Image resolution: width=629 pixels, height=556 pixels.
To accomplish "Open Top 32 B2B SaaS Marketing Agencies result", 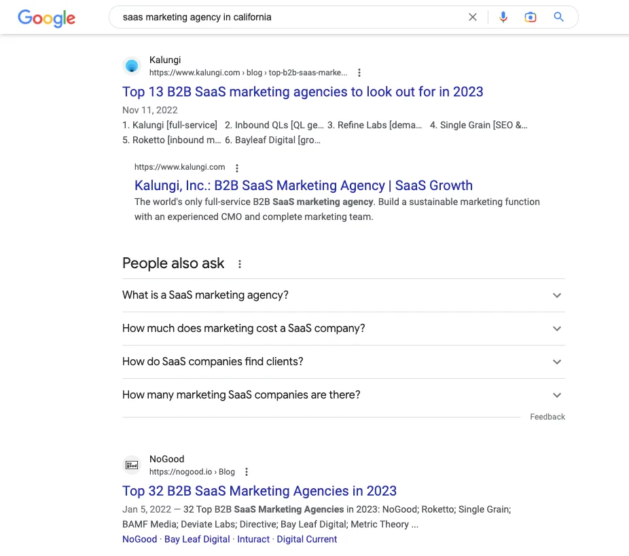I will point(259,491).
